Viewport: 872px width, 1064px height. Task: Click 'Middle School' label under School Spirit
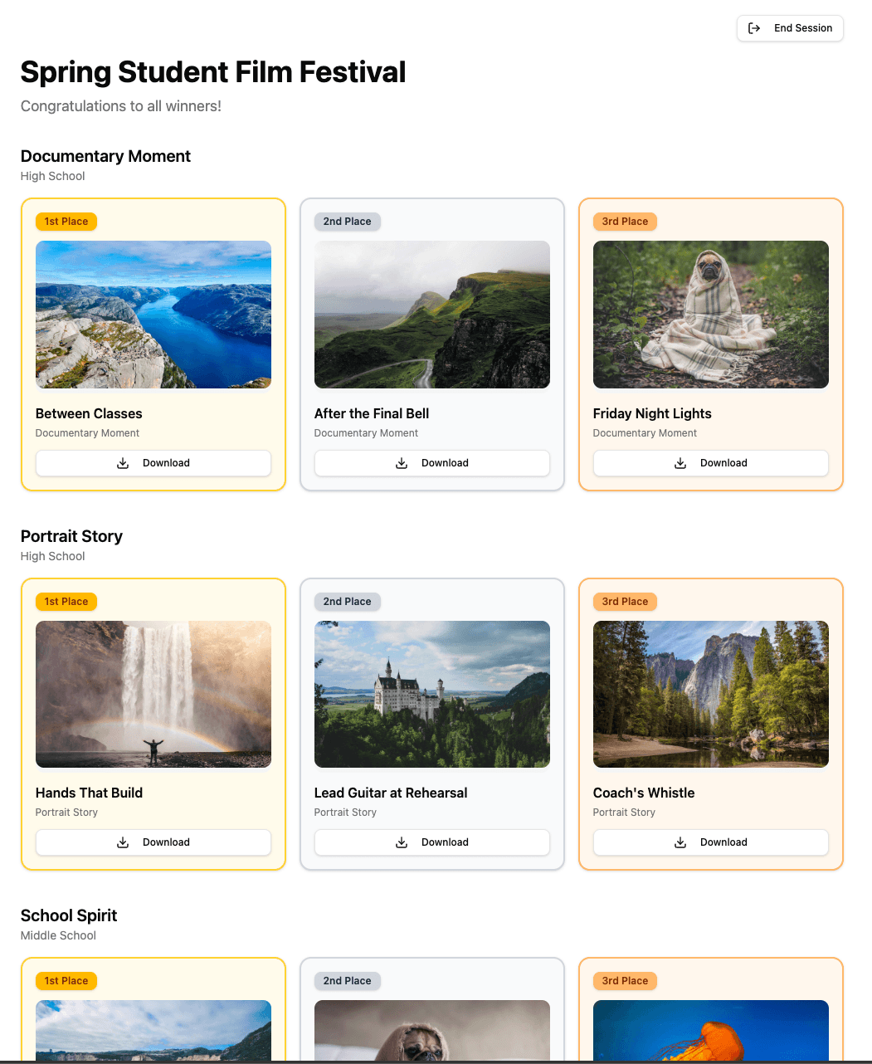pos(58,935)
